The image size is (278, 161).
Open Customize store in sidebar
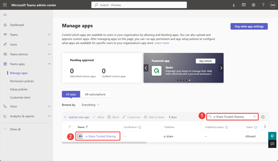(20, 97)
